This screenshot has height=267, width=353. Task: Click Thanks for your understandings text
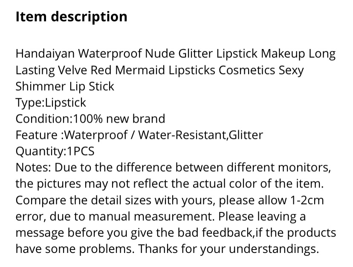click(x=229, y=249)
